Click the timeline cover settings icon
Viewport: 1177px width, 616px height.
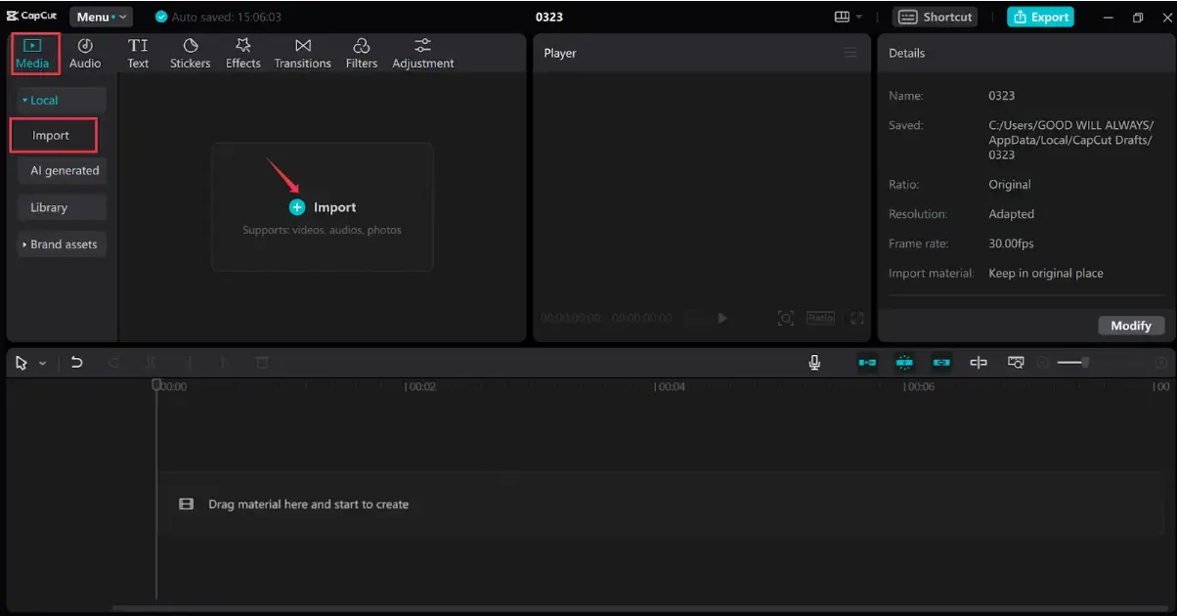1016,363
